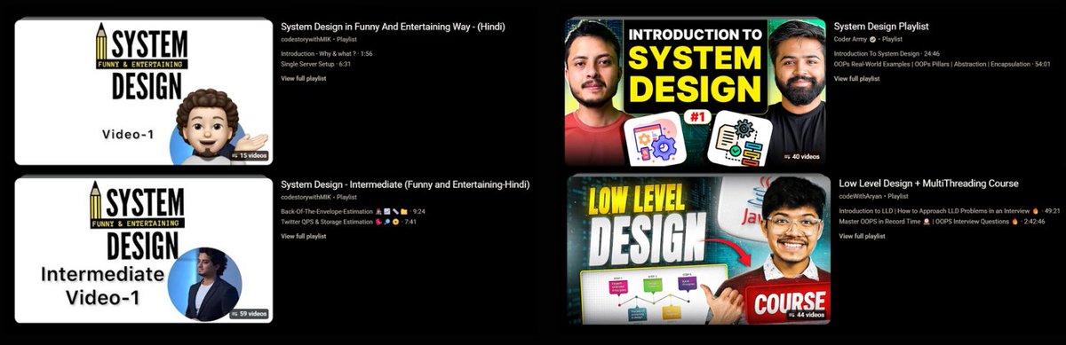
Task: Open the Introduction to System Design thumbnail
Action: click(x=695, y=91)
